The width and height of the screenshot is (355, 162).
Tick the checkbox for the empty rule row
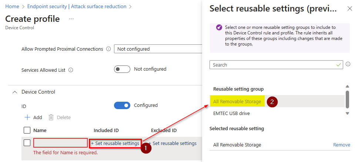27,143
